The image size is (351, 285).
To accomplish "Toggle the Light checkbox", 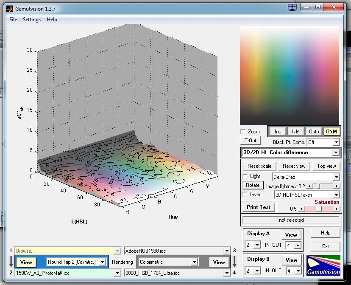I will click(x=245, y=176).
